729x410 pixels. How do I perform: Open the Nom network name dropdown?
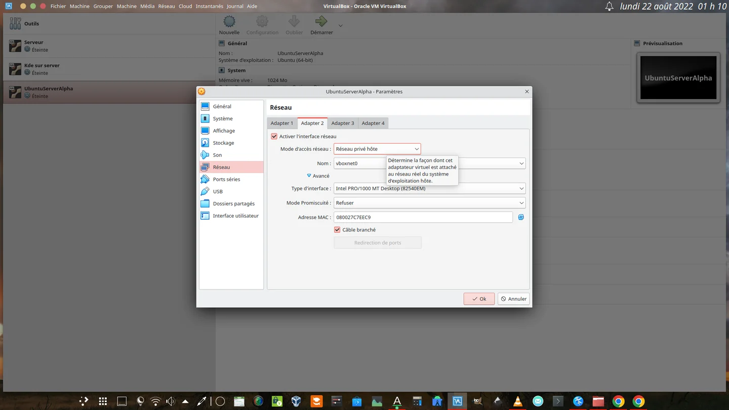[x=429, y=163]
